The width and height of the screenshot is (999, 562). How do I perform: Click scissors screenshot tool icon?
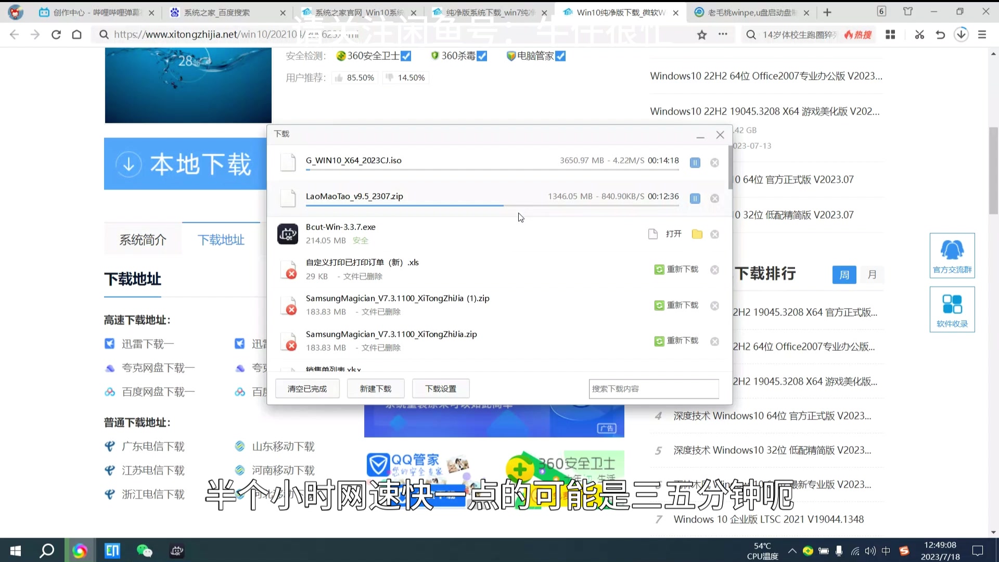(x=919, y=34)
